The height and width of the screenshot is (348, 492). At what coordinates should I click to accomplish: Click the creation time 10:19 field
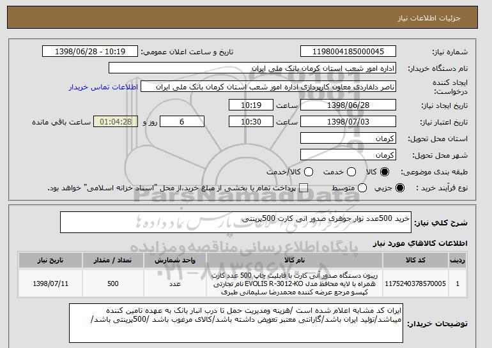coord(251,105)
